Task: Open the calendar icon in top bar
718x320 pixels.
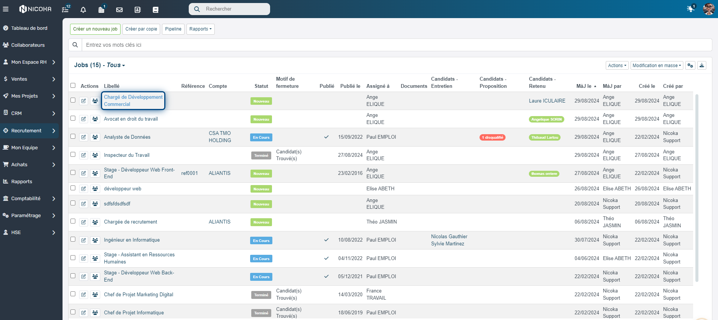Action: tap(101, 9)
